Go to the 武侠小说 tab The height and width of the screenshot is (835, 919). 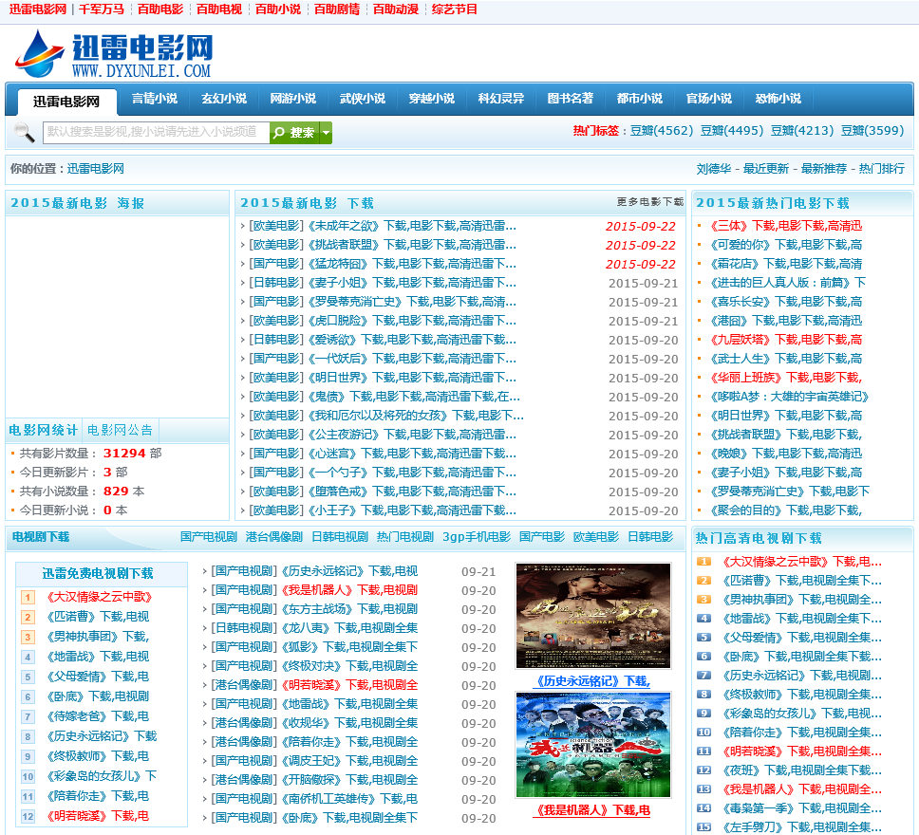point(363,99)
